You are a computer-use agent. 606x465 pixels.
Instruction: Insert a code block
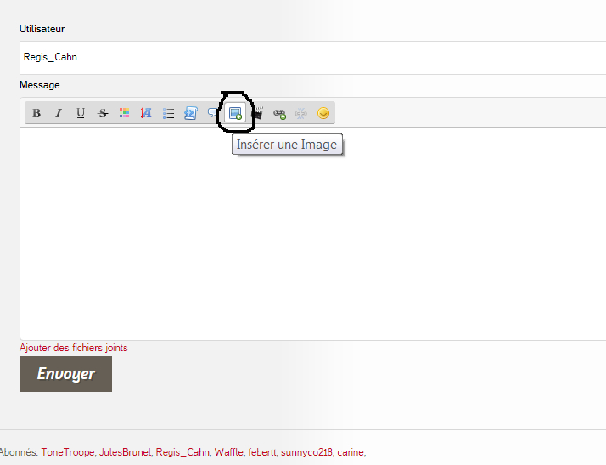click(x=190, y=113)
